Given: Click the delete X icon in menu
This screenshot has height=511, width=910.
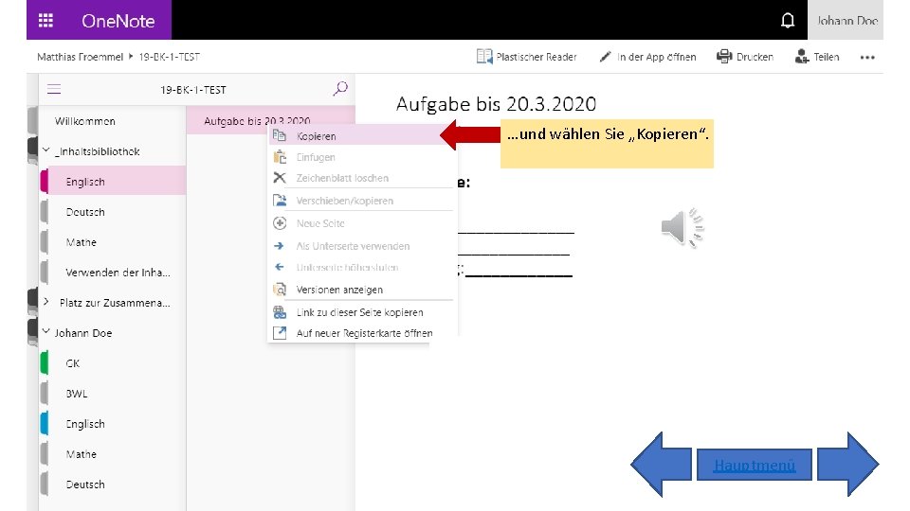Looking at the screenshot, I should coord(280,177).
